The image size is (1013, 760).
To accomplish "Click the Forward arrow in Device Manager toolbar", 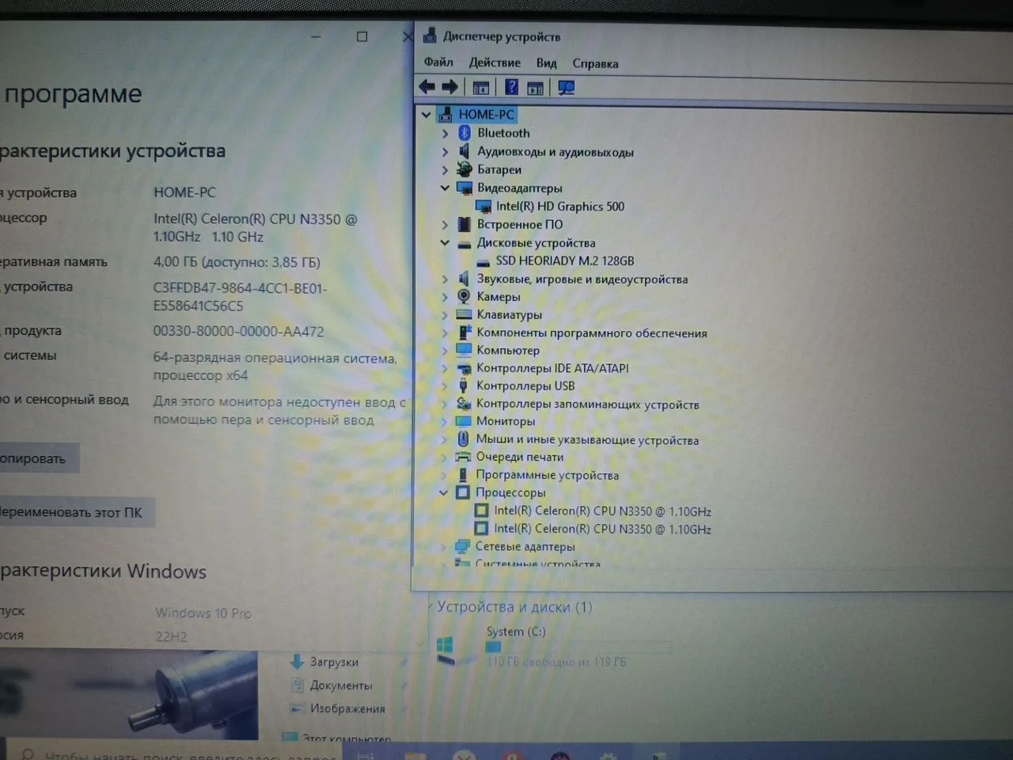I will 450,87.
